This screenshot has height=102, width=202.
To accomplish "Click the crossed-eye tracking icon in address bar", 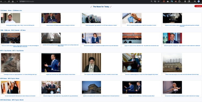I will point(155,1).
